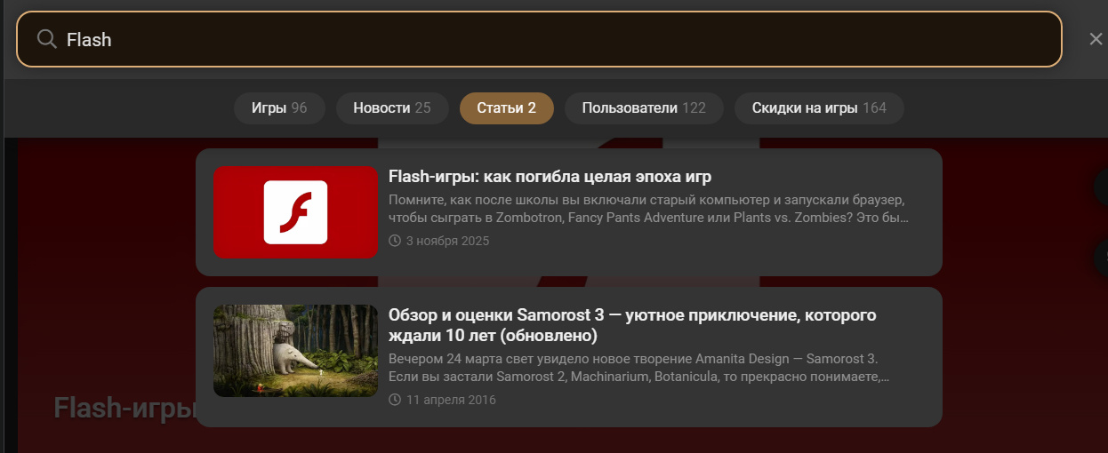The width and height of the screenshot is (1108, 453).
Task: Click the clock icon beside 3 ноября 2025
Action: [395, 241]
